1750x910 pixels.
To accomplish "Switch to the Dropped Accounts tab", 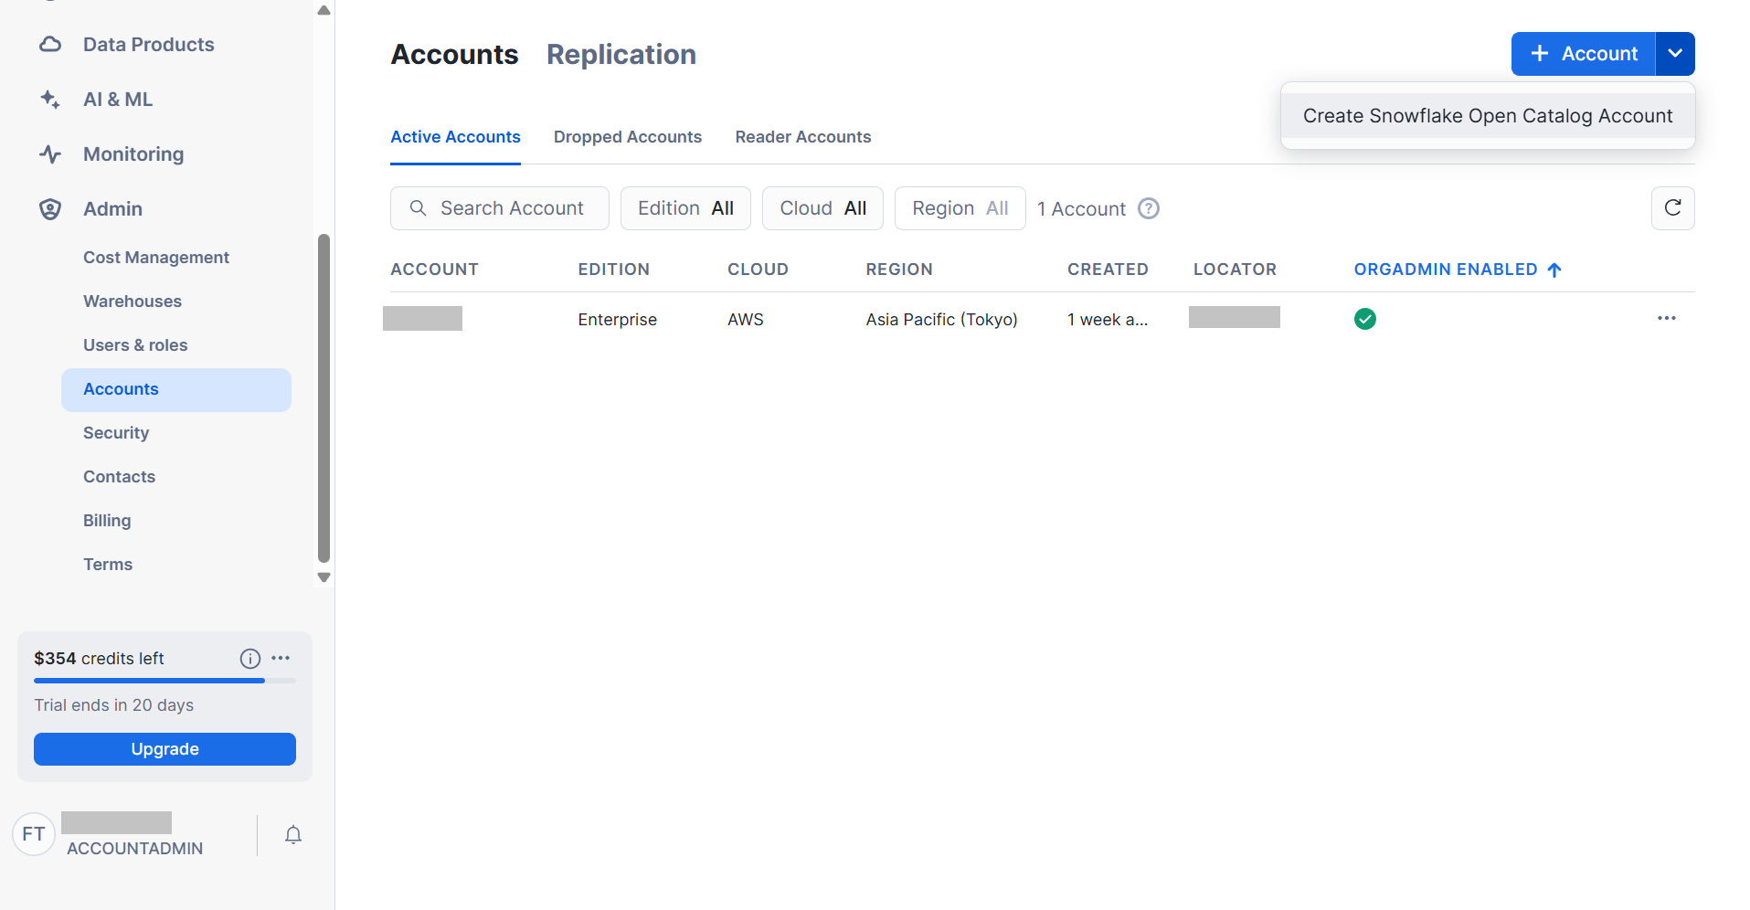I will click(627, 137).
